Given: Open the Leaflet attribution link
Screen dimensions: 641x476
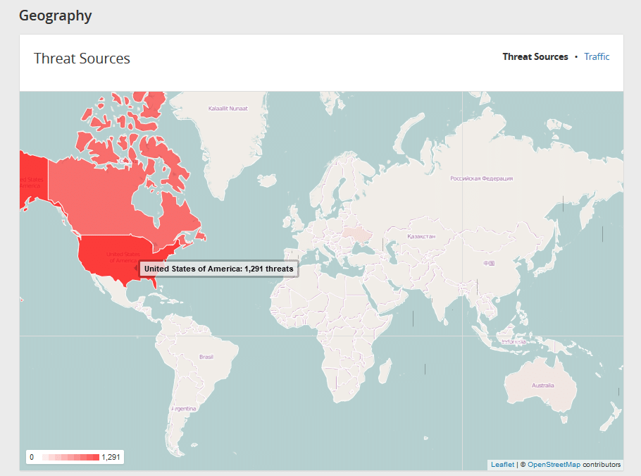Looking at the screenshot, I should (x=502, y=464).
